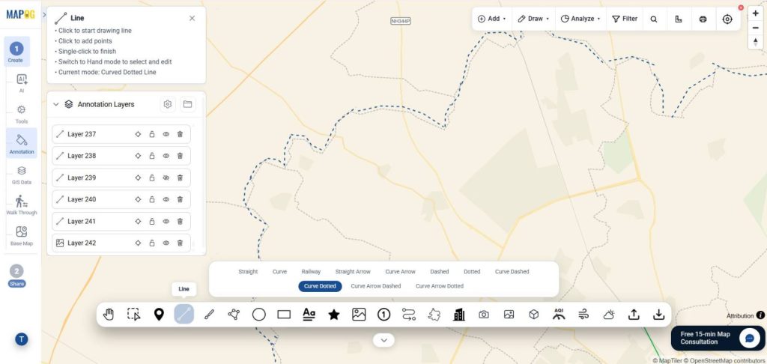Open the Walk Through sidebar section
Screen dimensions: 767x364
click(21, 205)
